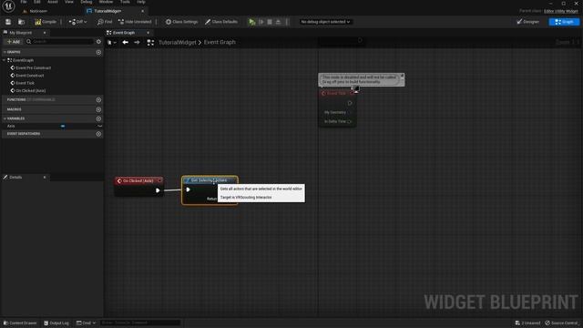Select the Details panel tab
Viewport: 583px width, 328px height.
point(15,178)
